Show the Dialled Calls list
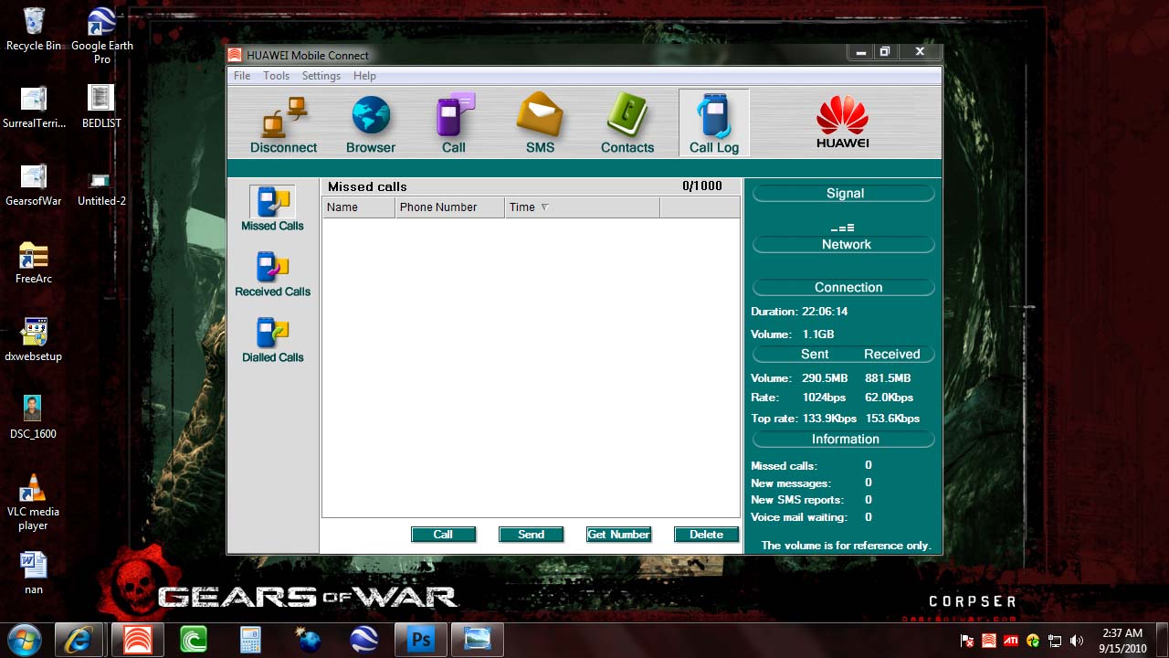Viewport: 1169px width, 658px height. (272, 341)
